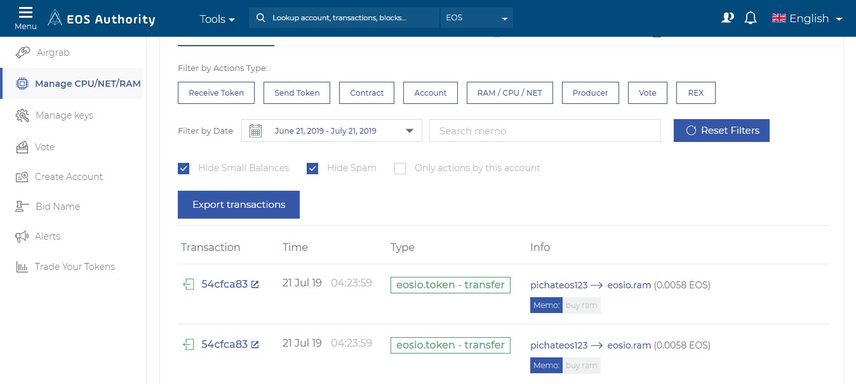
Task: Open the notifications bell
Action: pos(751,18)
